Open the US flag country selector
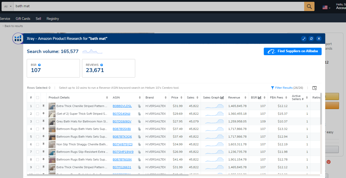The image size is (346, 178). [326, 7]
